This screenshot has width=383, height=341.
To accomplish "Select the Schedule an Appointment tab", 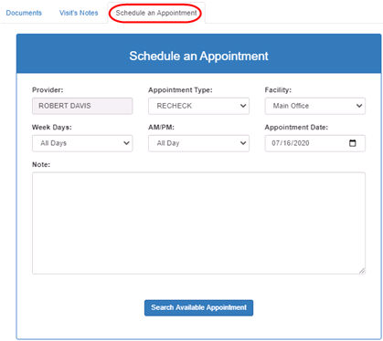I will coord(156,13).
